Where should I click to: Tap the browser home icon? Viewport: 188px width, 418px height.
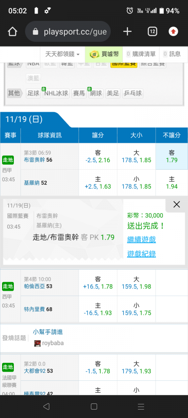point(13,32)
